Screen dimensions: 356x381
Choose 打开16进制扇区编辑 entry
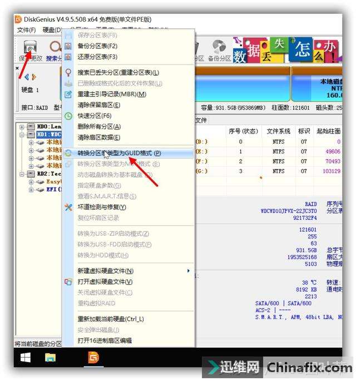(105, 340)
